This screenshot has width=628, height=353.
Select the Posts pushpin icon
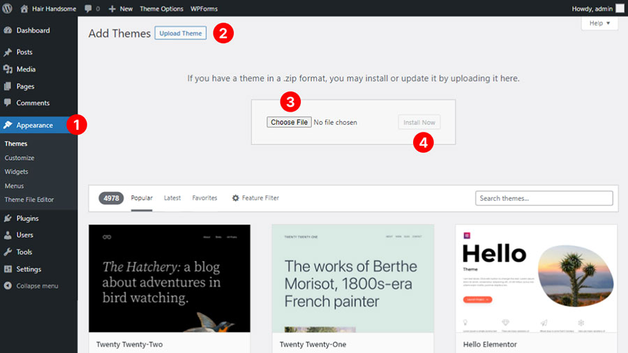pos(8,52)
